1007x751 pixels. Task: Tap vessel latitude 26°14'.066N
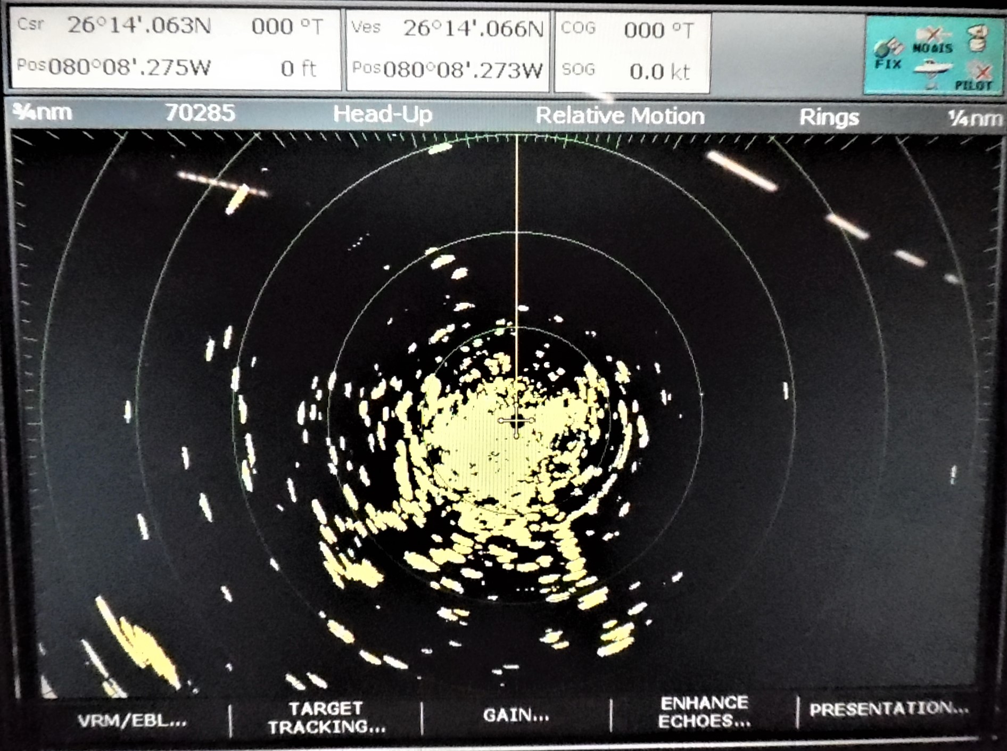[473, 28]
